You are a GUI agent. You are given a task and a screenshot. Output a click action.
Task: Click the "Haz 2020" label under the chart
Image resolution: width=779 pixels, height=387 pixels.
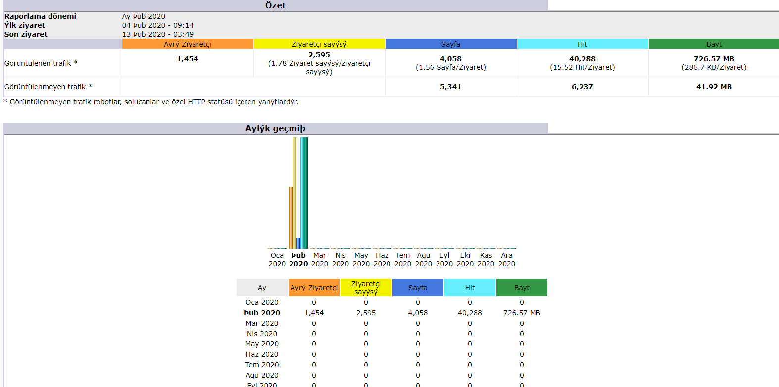coord(382,260)
